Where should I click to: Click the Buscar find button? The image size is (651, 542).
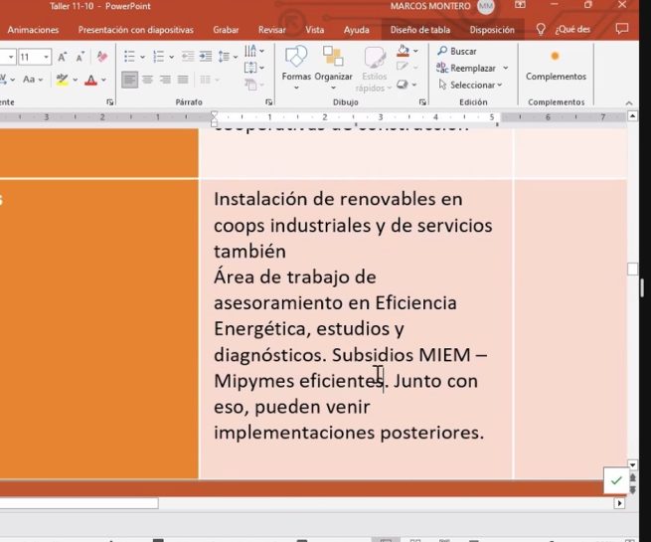[x=456, y=51]
